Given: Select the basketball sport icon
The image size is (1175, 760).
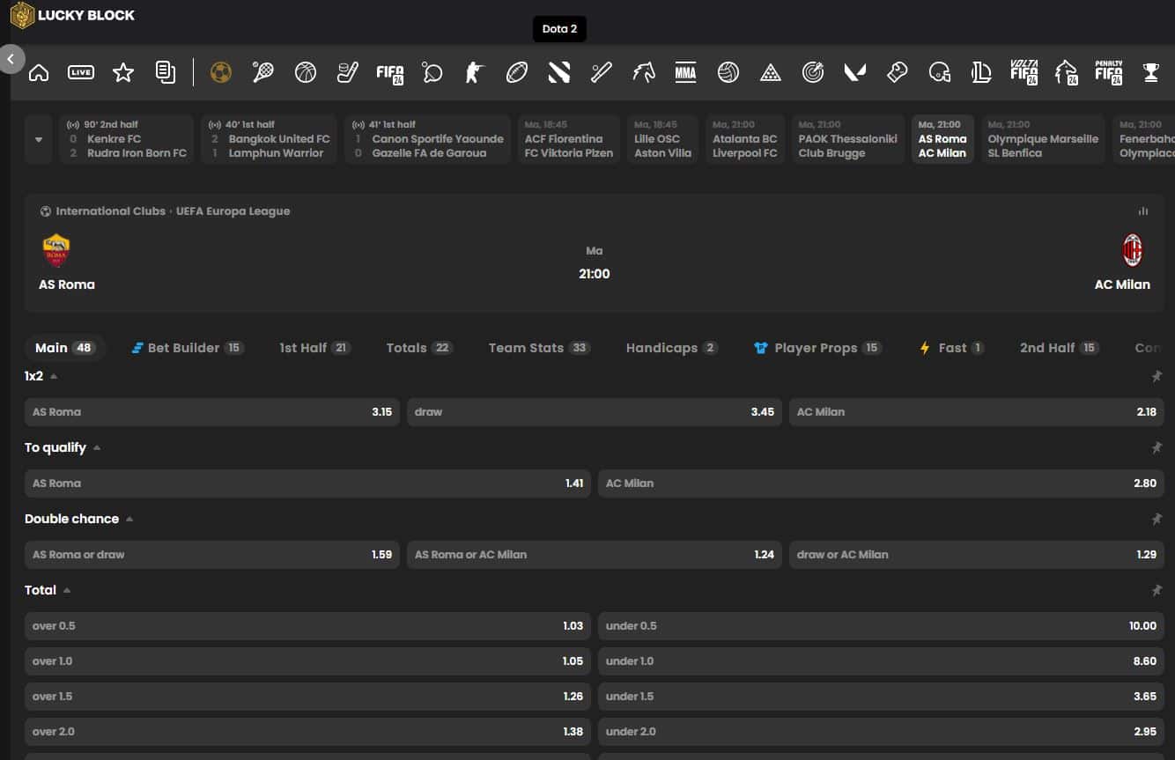Looking at the screenshot, I should (x=306, y=72).
